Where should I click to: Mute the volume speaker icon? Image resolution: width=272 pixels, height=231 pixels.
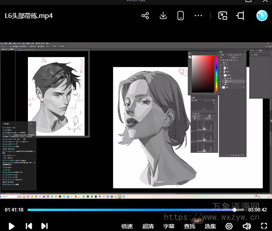tap(247, 226)
